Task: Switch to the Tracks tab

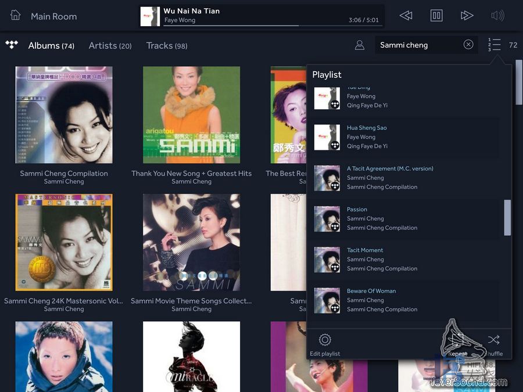Action: 166,45
